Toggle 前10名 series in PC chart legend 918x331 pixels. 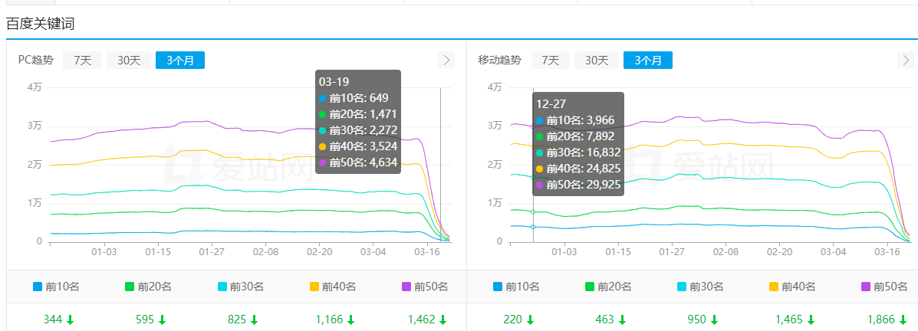[x=56, y=287]
